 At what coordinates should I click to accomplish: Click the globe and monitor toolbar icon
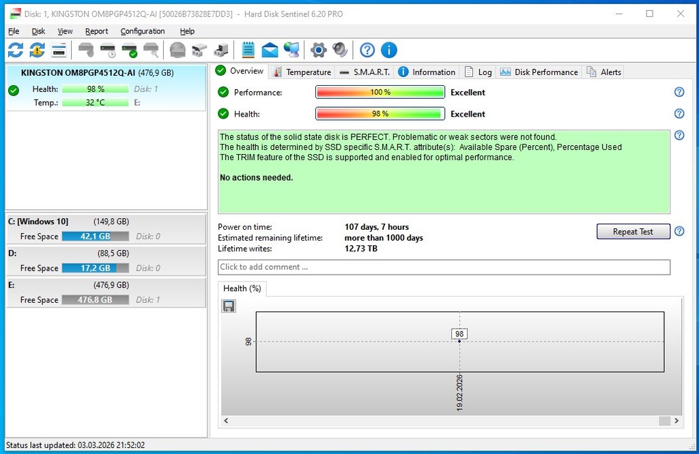coord(291,50)
